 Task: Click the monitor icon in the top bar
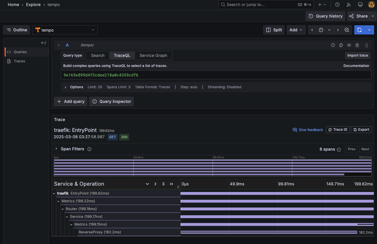pos(360,5)
